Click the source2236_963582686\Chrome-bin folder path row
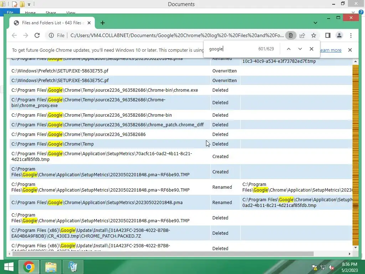The height and width of the screenshot is (274, 365). (x=92, y=115)
